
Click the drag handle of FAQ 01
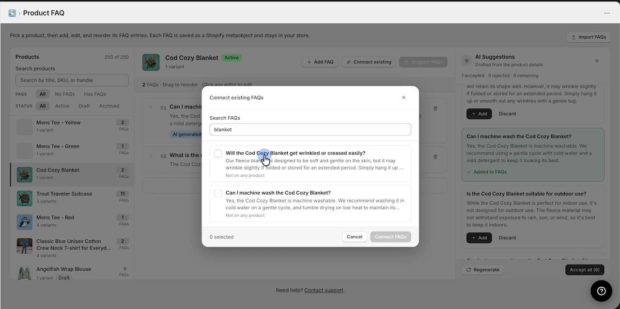[x=151, y=108]
